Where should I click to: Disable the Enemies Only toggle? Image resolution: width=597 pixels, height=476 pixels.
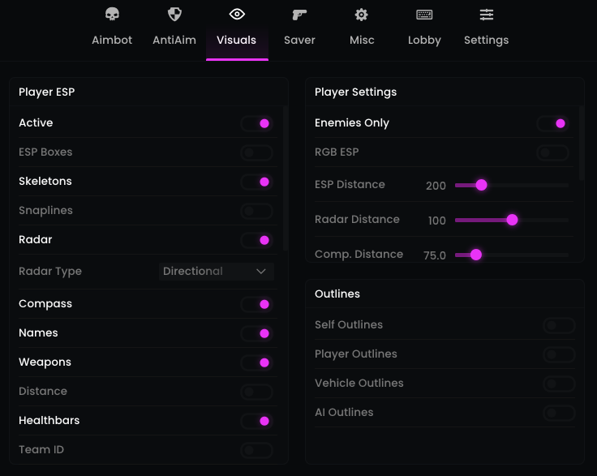(552, 123)
